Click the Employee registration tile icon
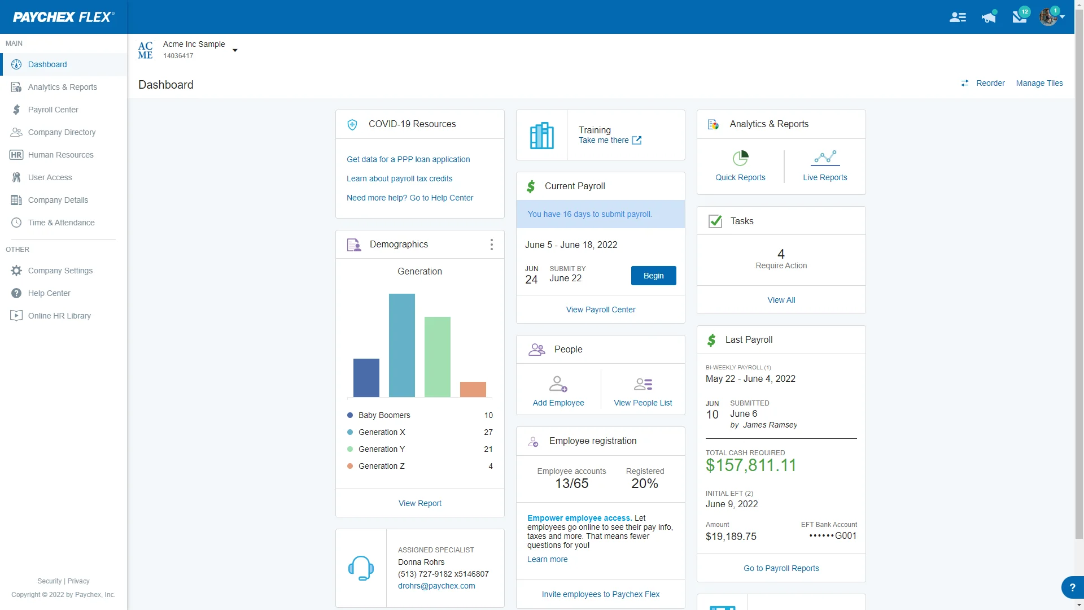Image resolution: width=1084 pixels, height=610 pixels. coord(533,442)
